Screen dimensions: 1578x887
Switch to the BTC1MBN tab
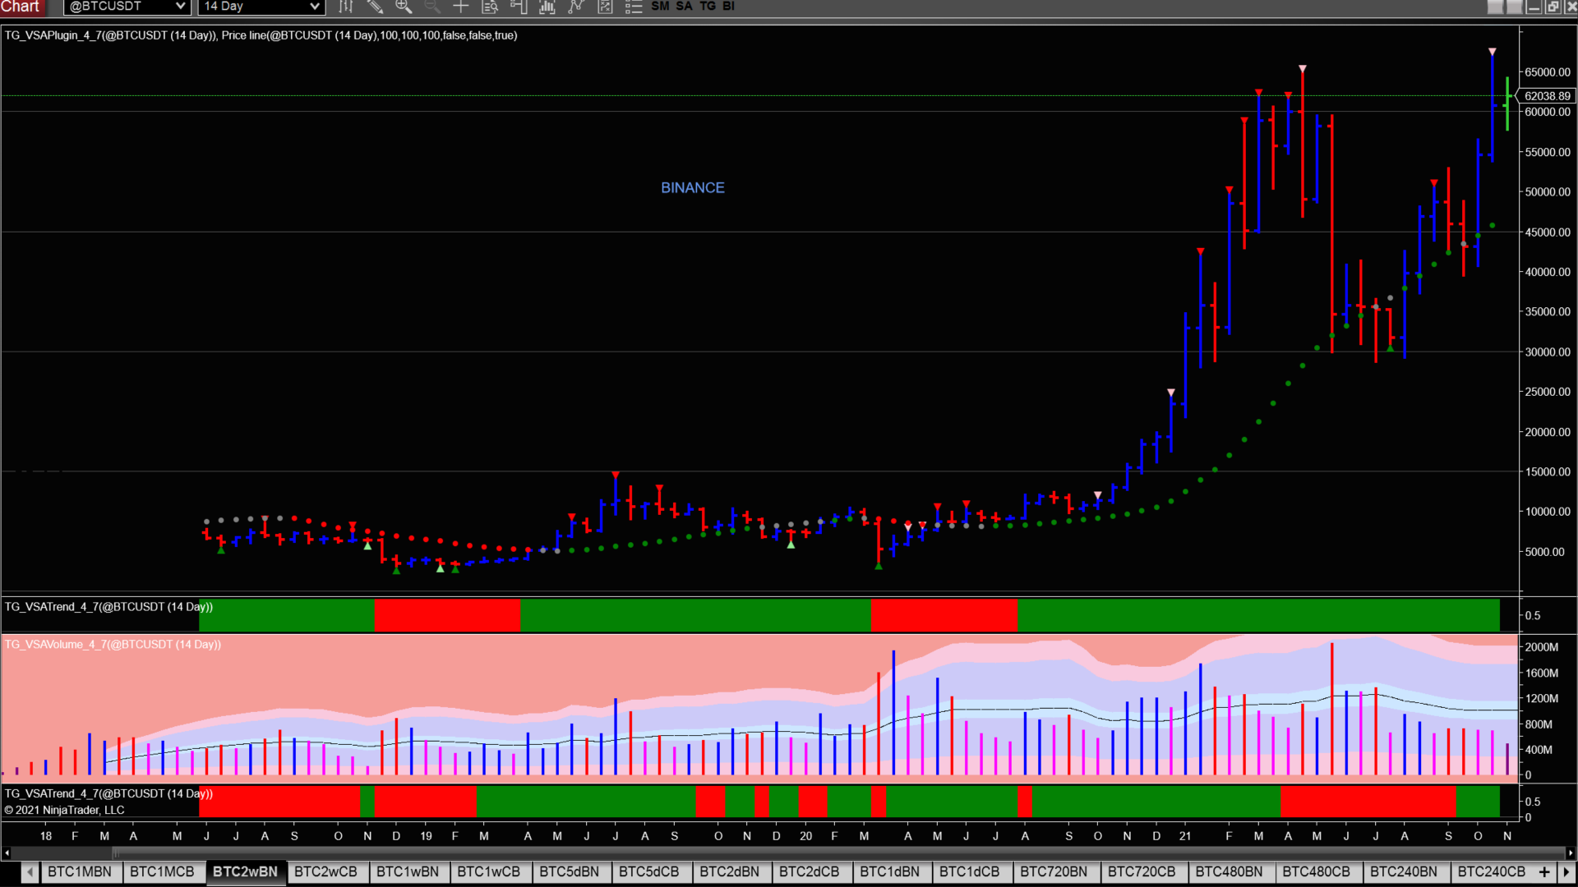80,872
